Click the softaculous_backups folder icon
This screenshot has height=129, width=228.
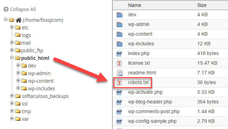tap(18, 96)
